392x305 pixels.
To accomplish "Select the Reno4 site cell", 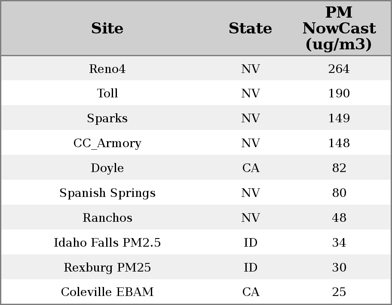I will 107,69.
